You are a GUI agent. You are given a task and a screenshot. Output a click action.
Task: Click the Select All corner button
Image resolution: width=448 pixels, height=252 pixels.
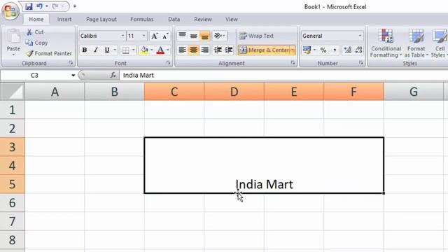click(x=13, y=92)
